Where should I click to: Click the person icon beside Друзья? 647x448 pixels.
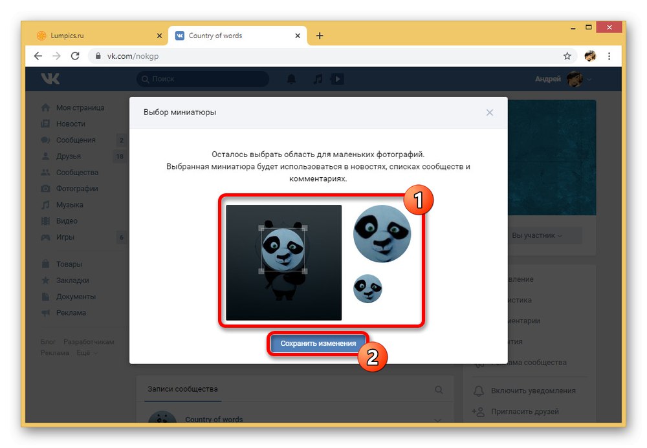(x=45, y=156)
